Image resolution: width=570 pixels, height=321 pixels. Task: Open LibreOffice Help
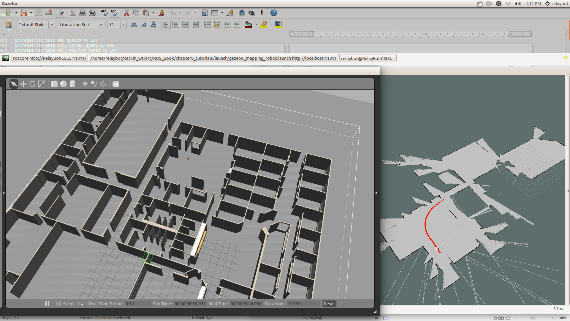(274, 13)
